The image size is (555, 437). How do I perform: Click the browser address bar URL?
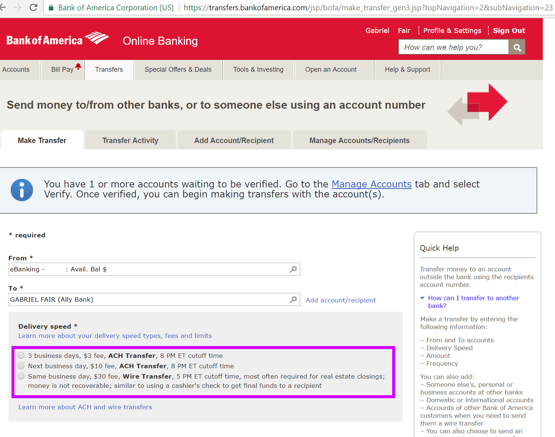[x=368, y=8]
